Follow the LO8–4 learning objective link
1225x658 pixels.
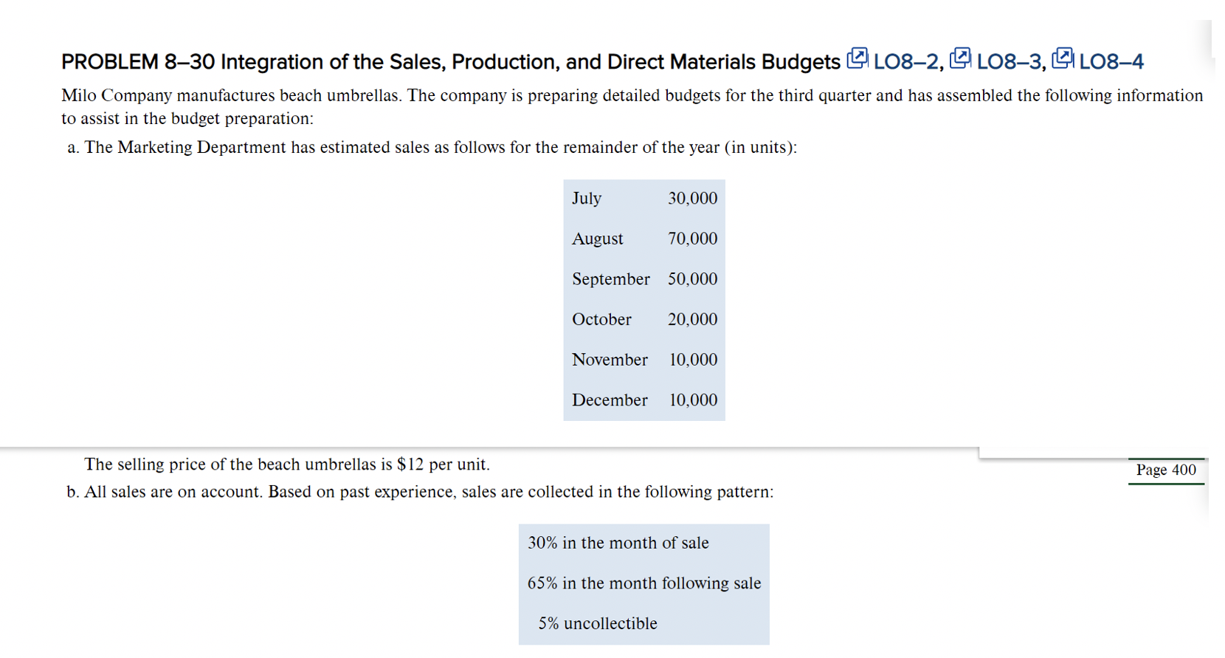pos(1111,62)
